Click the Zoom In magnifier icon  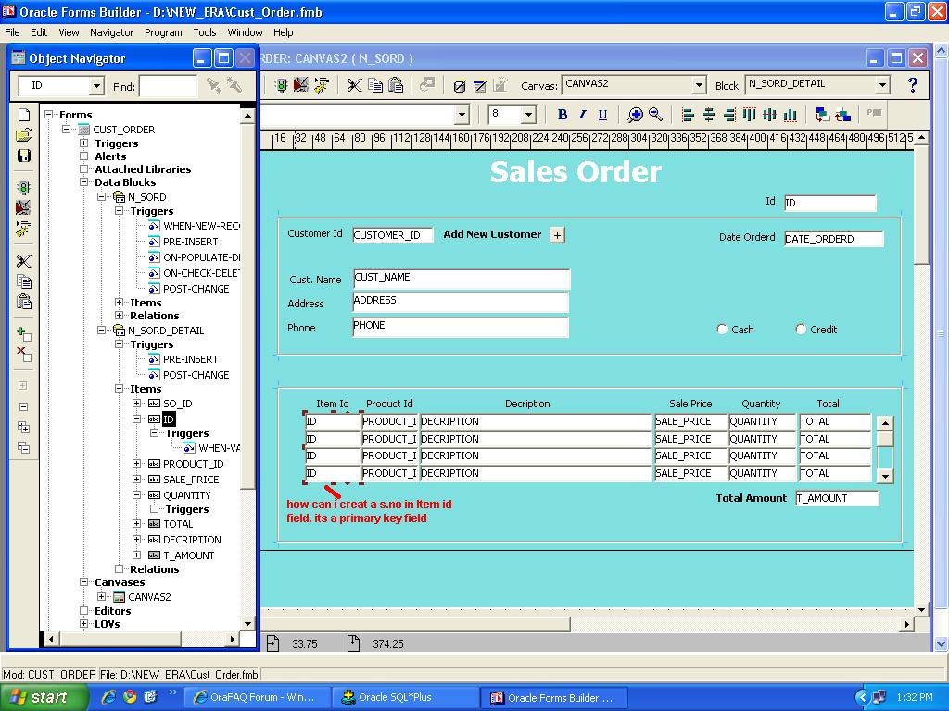pos(635,115)
